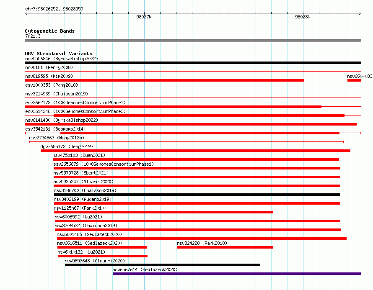
Task: Select the red bar for dgv1125n67
Action: (x=163, y=212)
